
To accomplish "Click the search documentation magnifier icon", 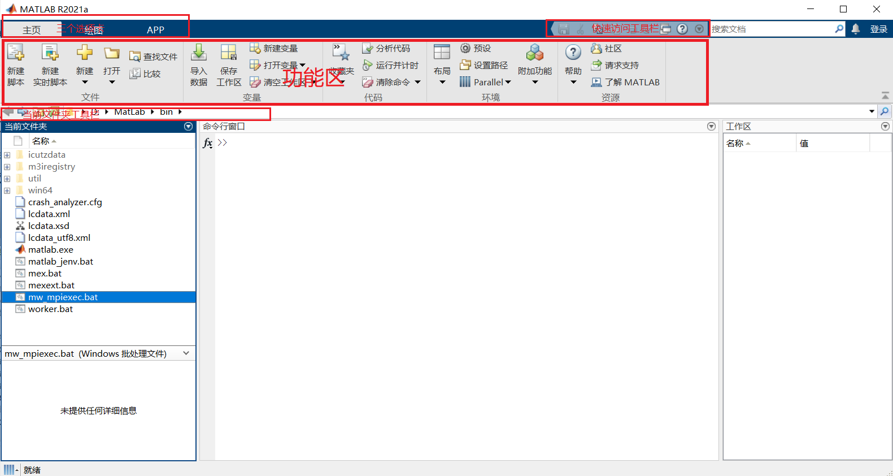I will 839,29.
